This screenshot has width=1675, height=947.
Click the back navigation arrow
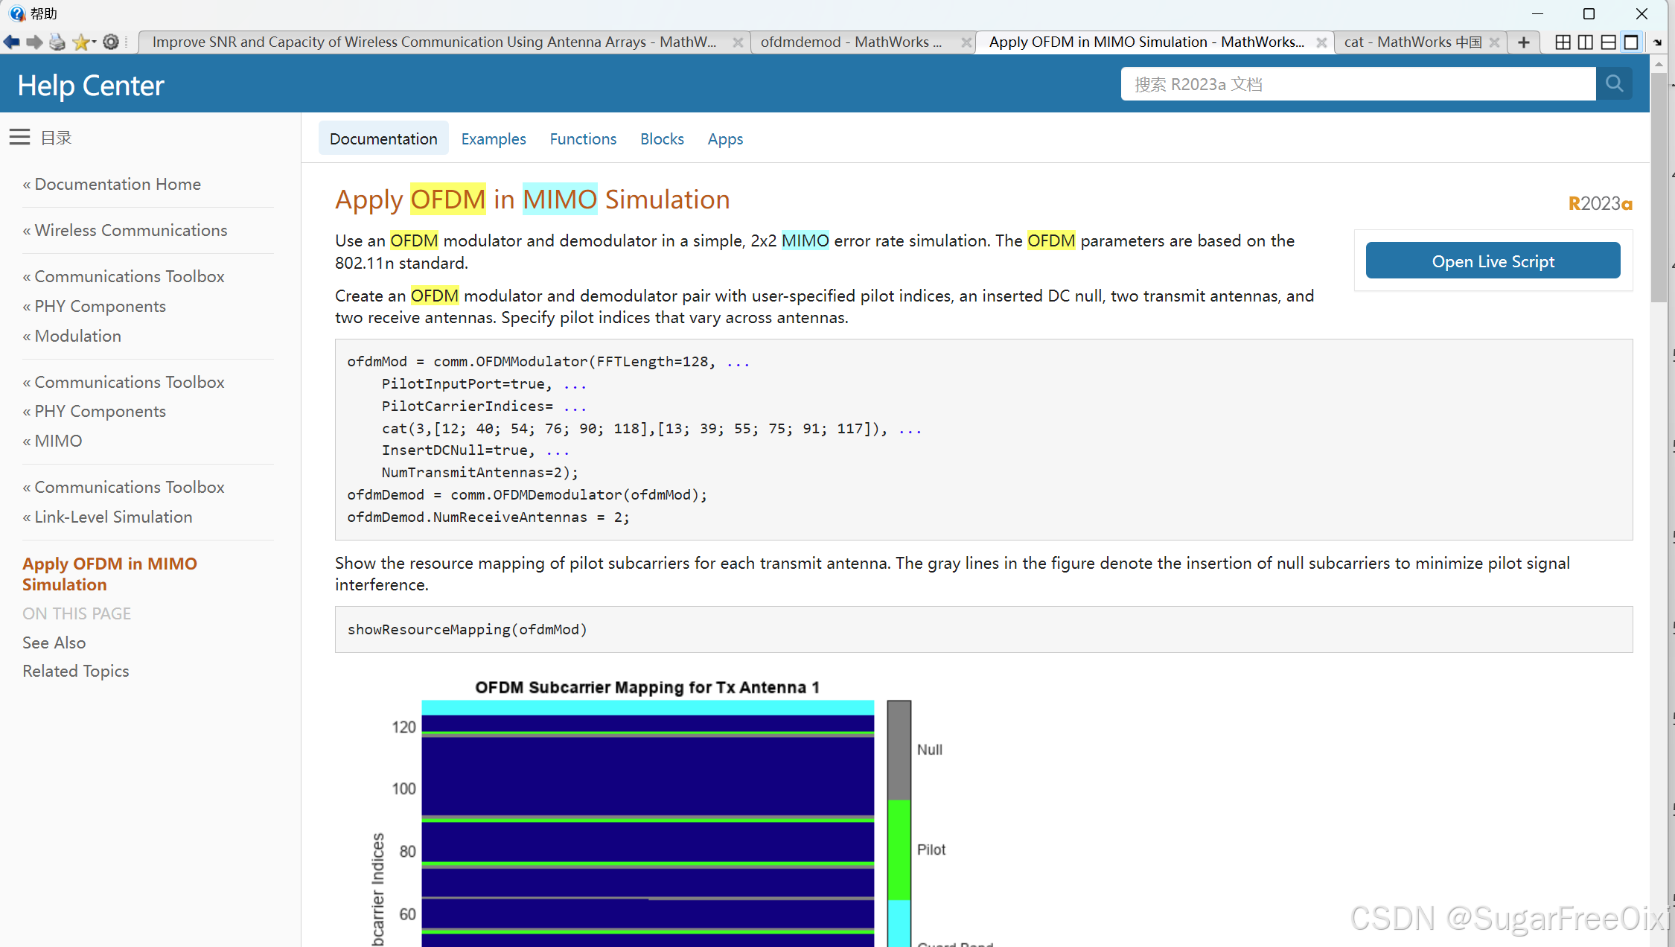[x=11, y=42]
